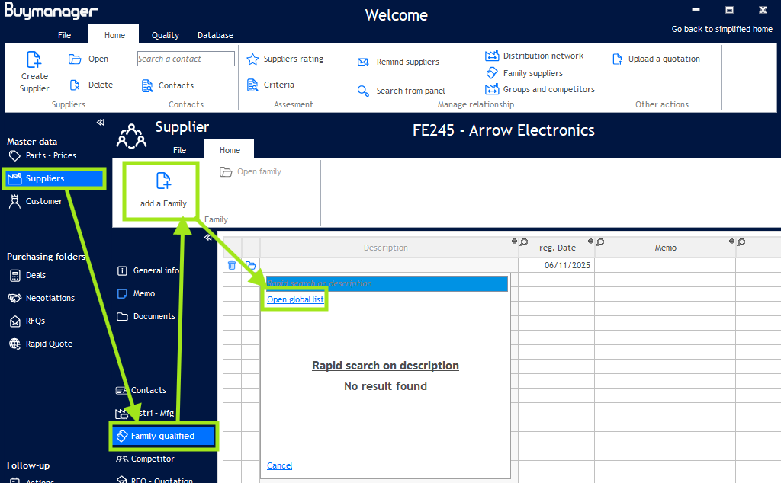The width and height of the screenshot is (781, 483).
Task: Collapse the left navigation sidebar
Action: [100, 123]
